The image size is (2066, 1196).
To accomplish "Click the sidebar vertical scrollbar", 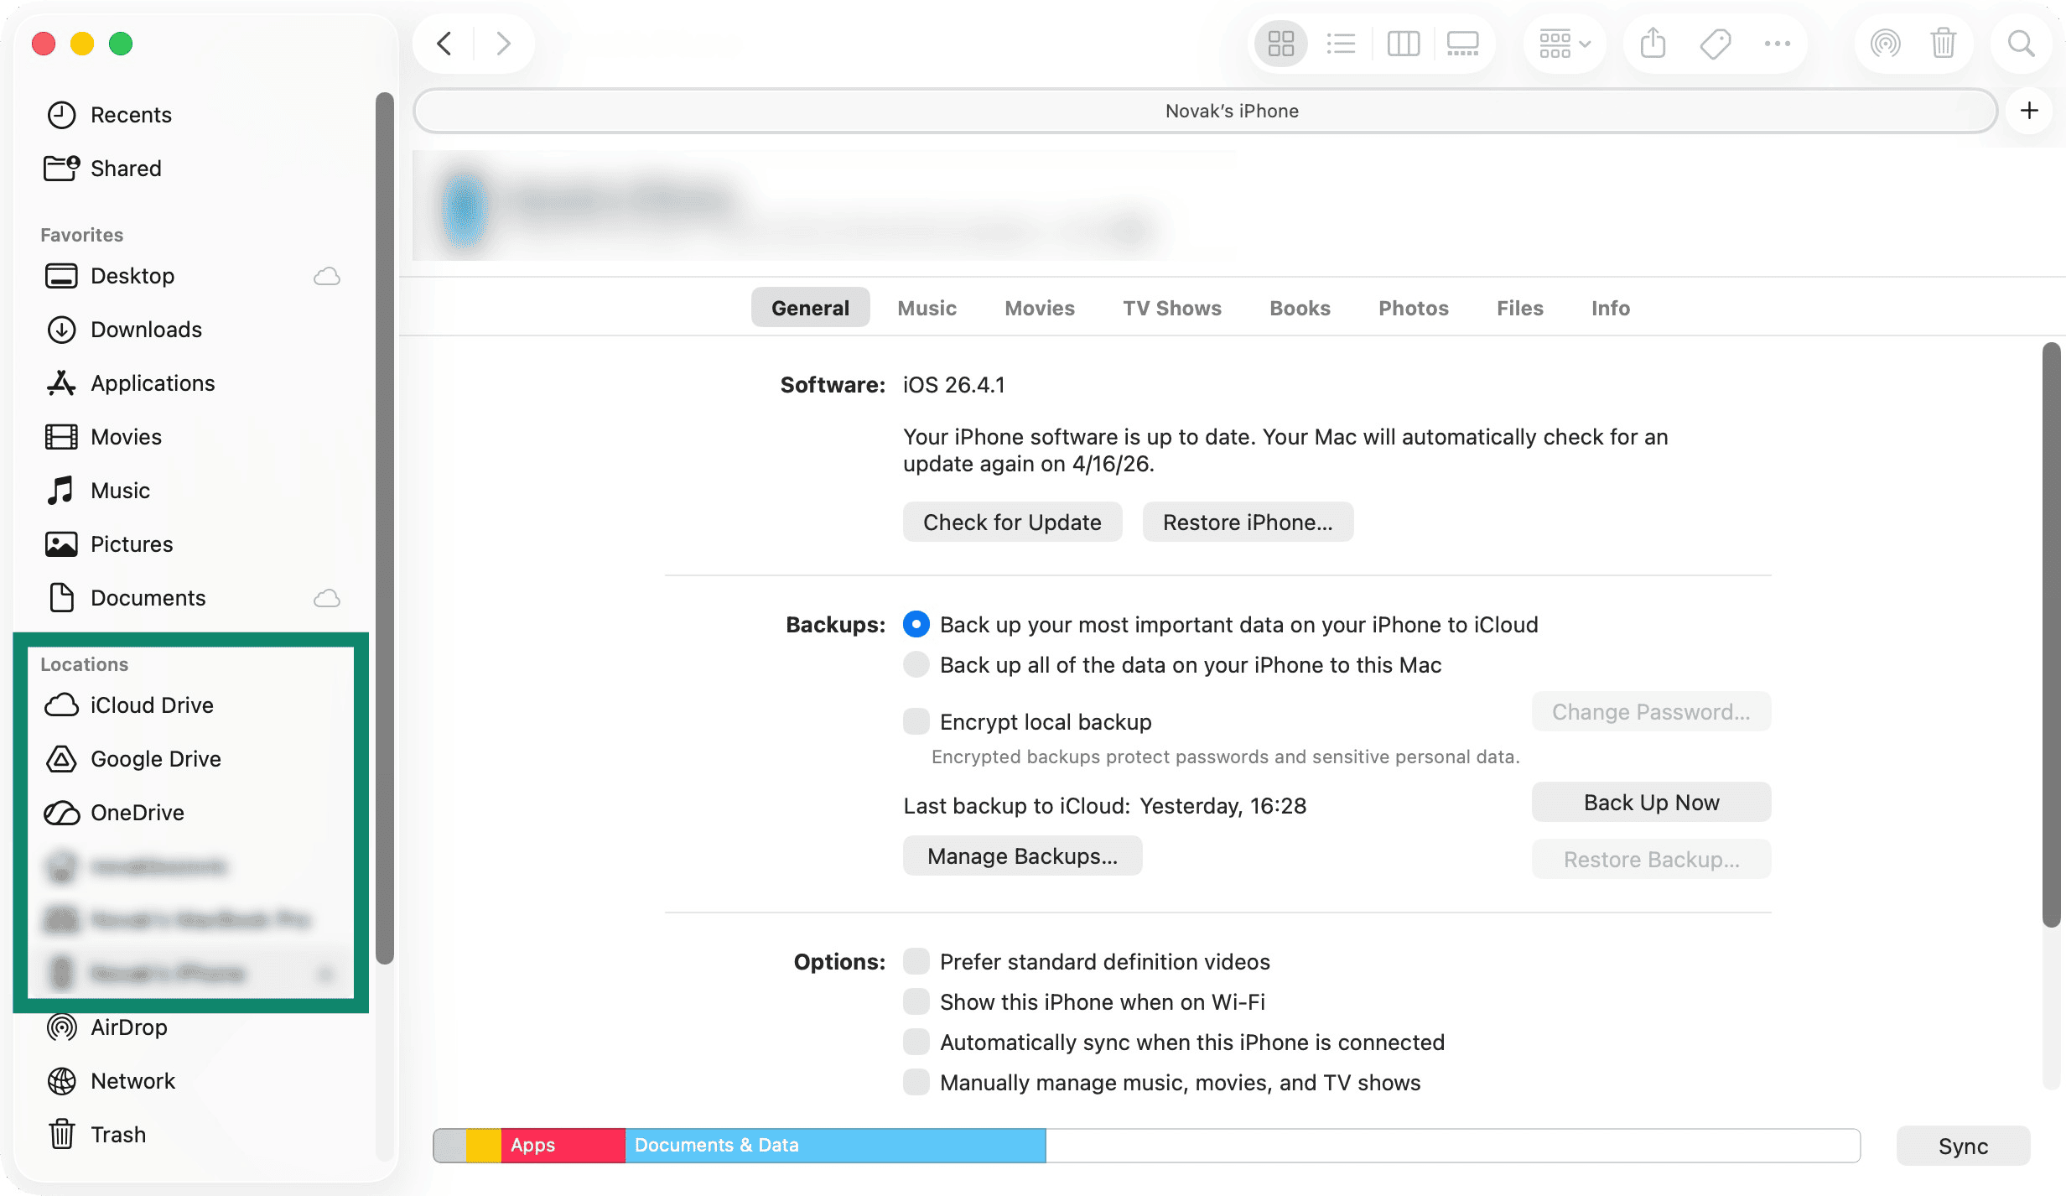I will point(384,528).
